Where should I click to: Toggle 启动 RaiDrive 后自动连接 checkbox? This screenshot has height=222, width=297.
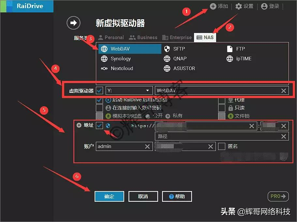[x=99, y=100]
